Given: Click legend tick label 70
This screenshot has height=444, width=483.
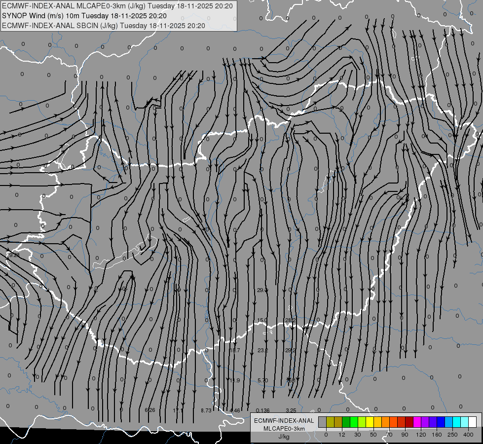Looking at the screenshot, I should click(389, 435).
